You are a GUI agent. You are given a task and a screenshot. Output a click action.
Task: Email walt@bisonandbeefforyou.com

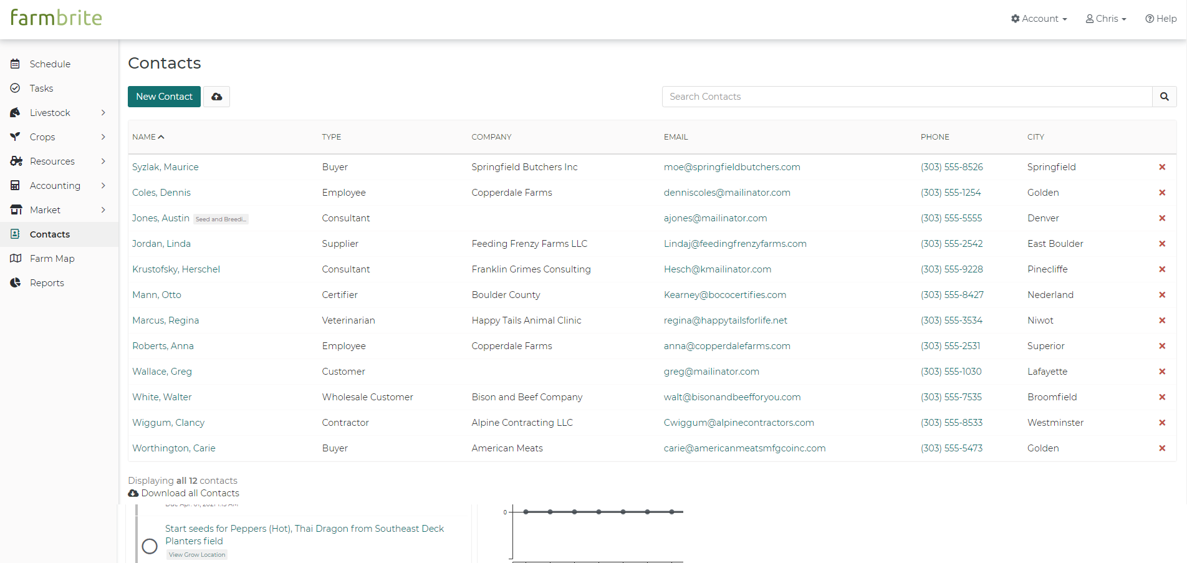tap(733, 397)
